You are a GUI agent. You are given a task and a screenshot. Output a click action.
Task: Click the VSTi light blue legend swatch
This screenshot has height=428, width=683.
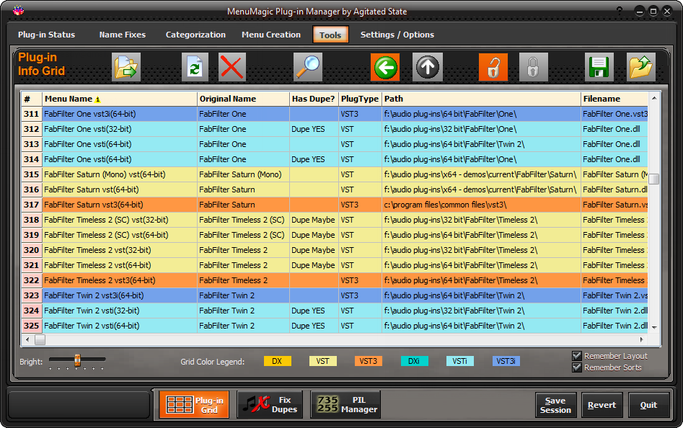[x=460, y=361]
